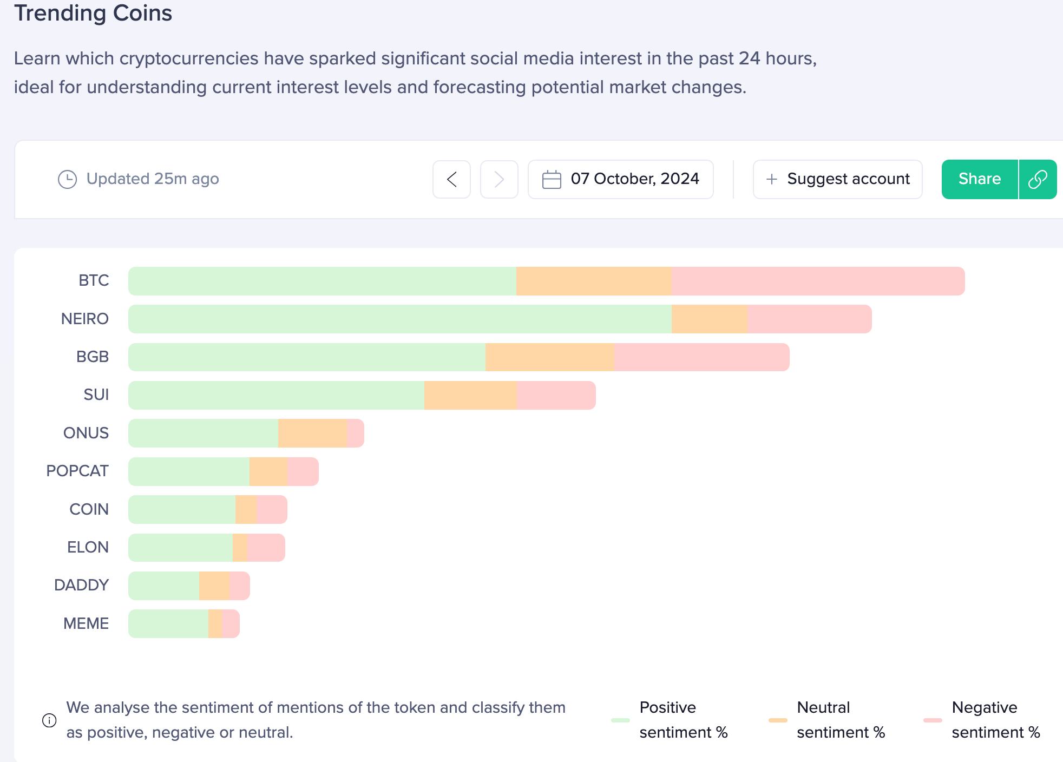Toggle Neutral sentiment % legend
The image size is (1063, 762).
827,720
